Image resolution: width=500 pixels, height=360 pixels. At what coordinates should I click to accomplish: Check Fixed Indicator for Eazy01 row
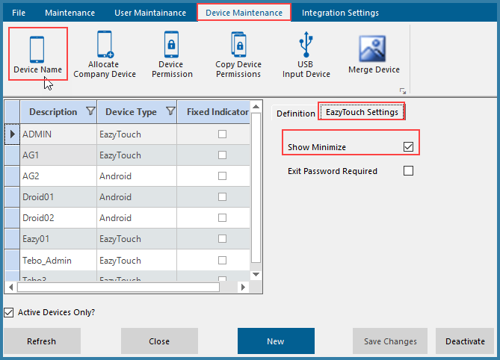point(222,239)
